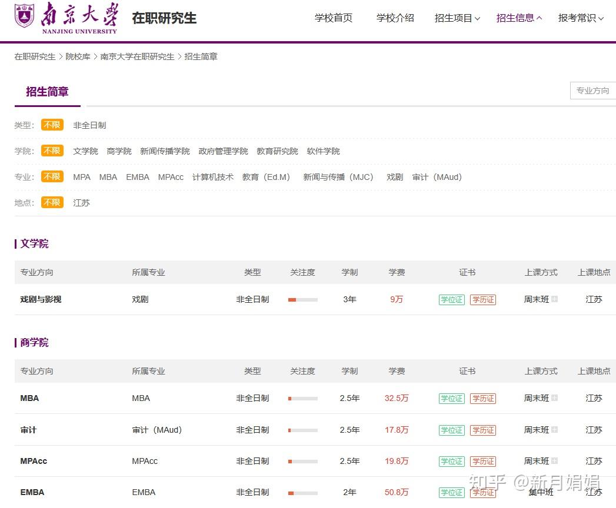The height and width of the screenshot is (508, 616).
Task: Filter by 软件学院 college
Action: coord(324,151)
